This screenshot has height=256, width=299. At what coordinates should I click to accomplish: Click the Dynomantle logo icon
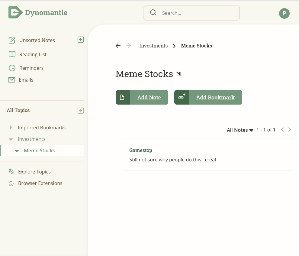(x=15, y=13)
